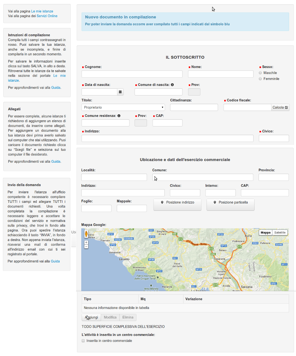
Task: Open the Guida link in Invio della domanda
Action: [55, 261]
